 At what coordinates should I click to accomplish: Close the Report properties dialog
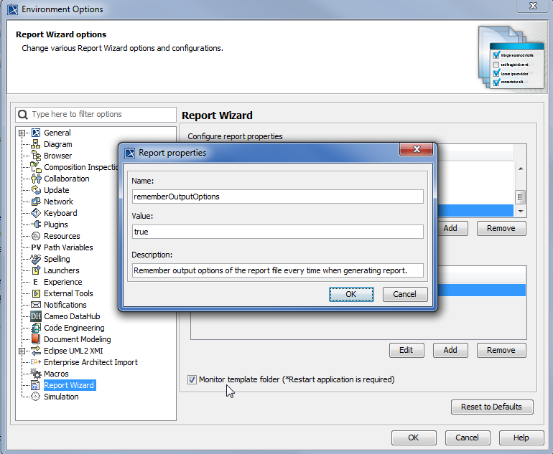[x=416, y=149]
